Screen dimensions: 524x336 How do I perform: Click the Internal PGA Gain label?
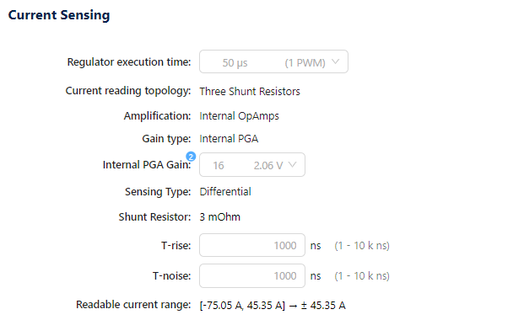pos(147,165)
